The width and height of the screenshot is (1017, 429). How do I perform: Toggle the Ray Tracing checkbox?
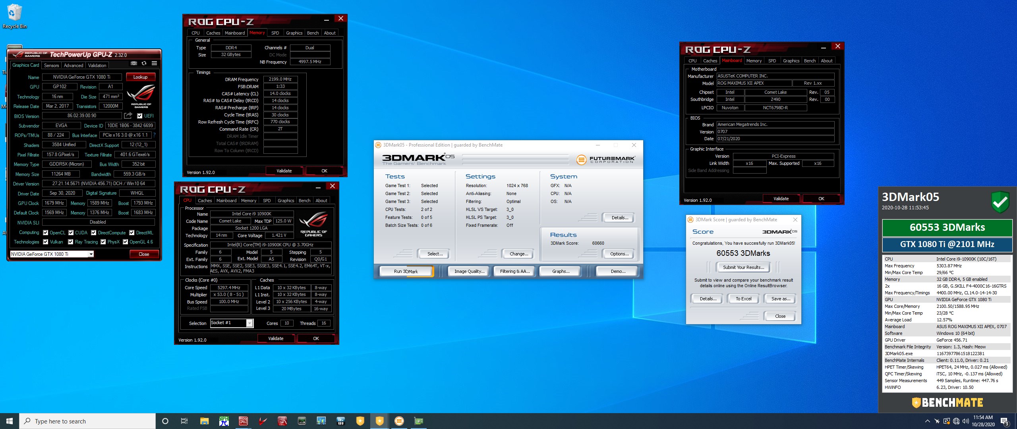click(71, 242)
